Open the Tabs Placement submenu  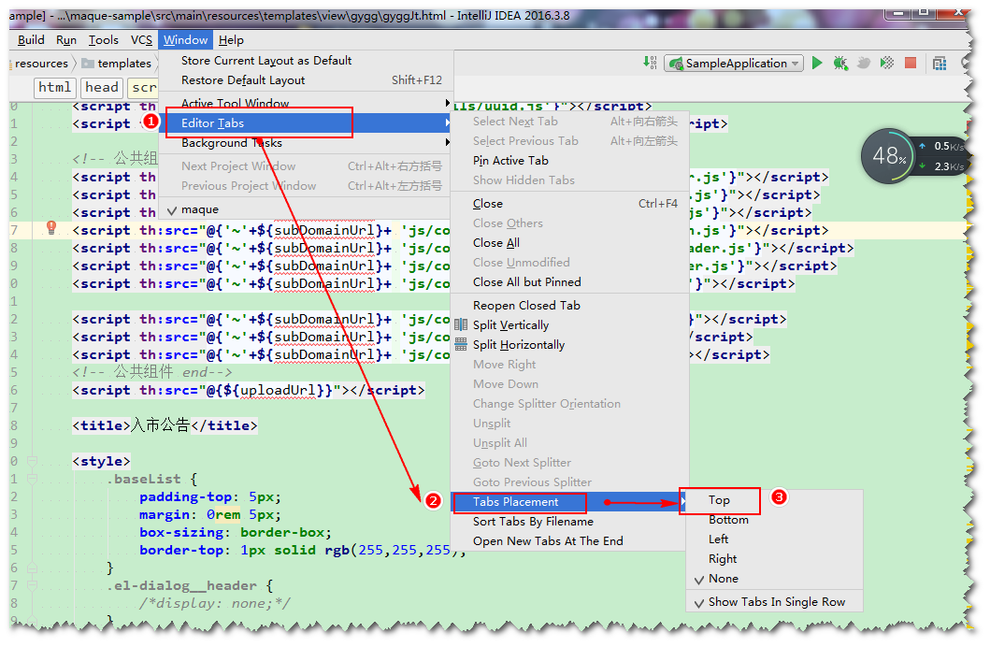(569, 502)
